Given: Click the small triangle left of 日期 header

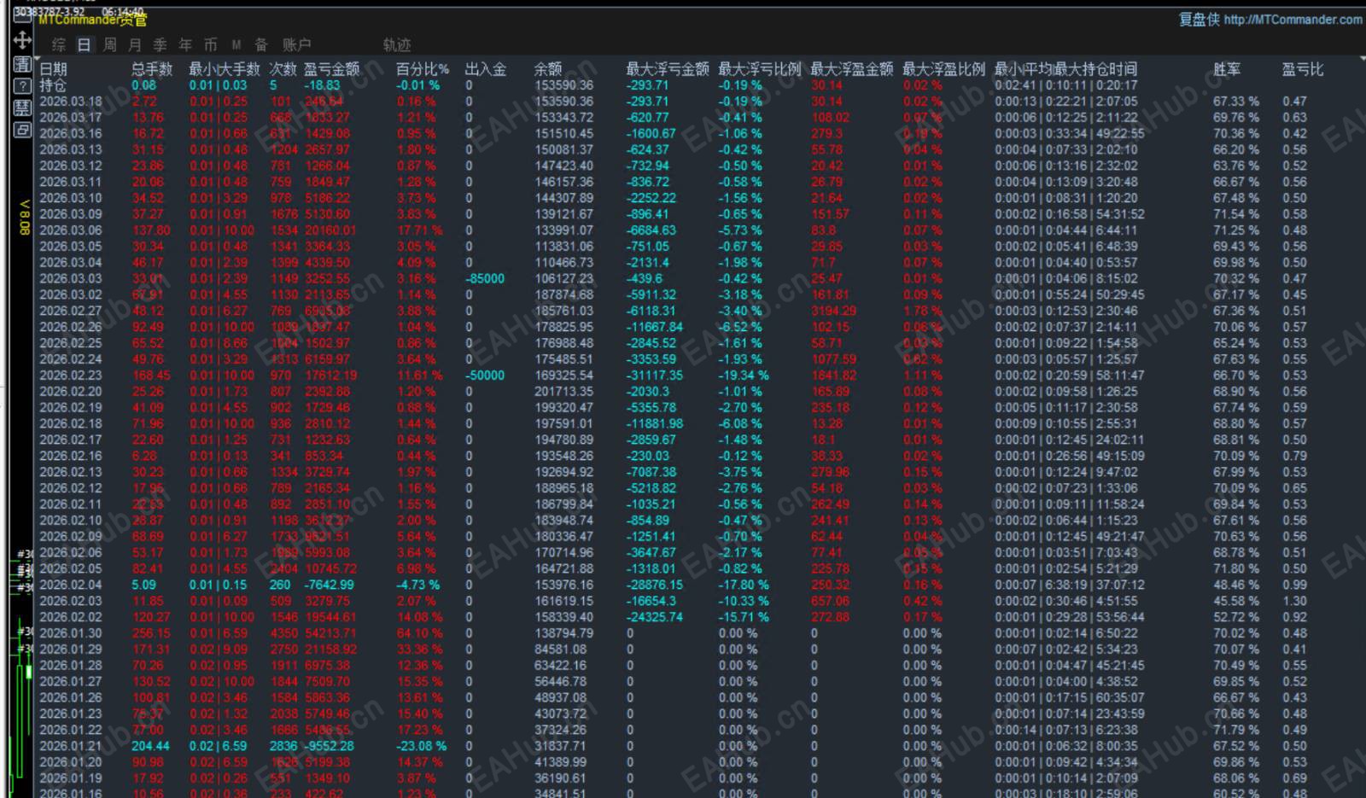Looking at the screenshot, I should coord(36,60).
